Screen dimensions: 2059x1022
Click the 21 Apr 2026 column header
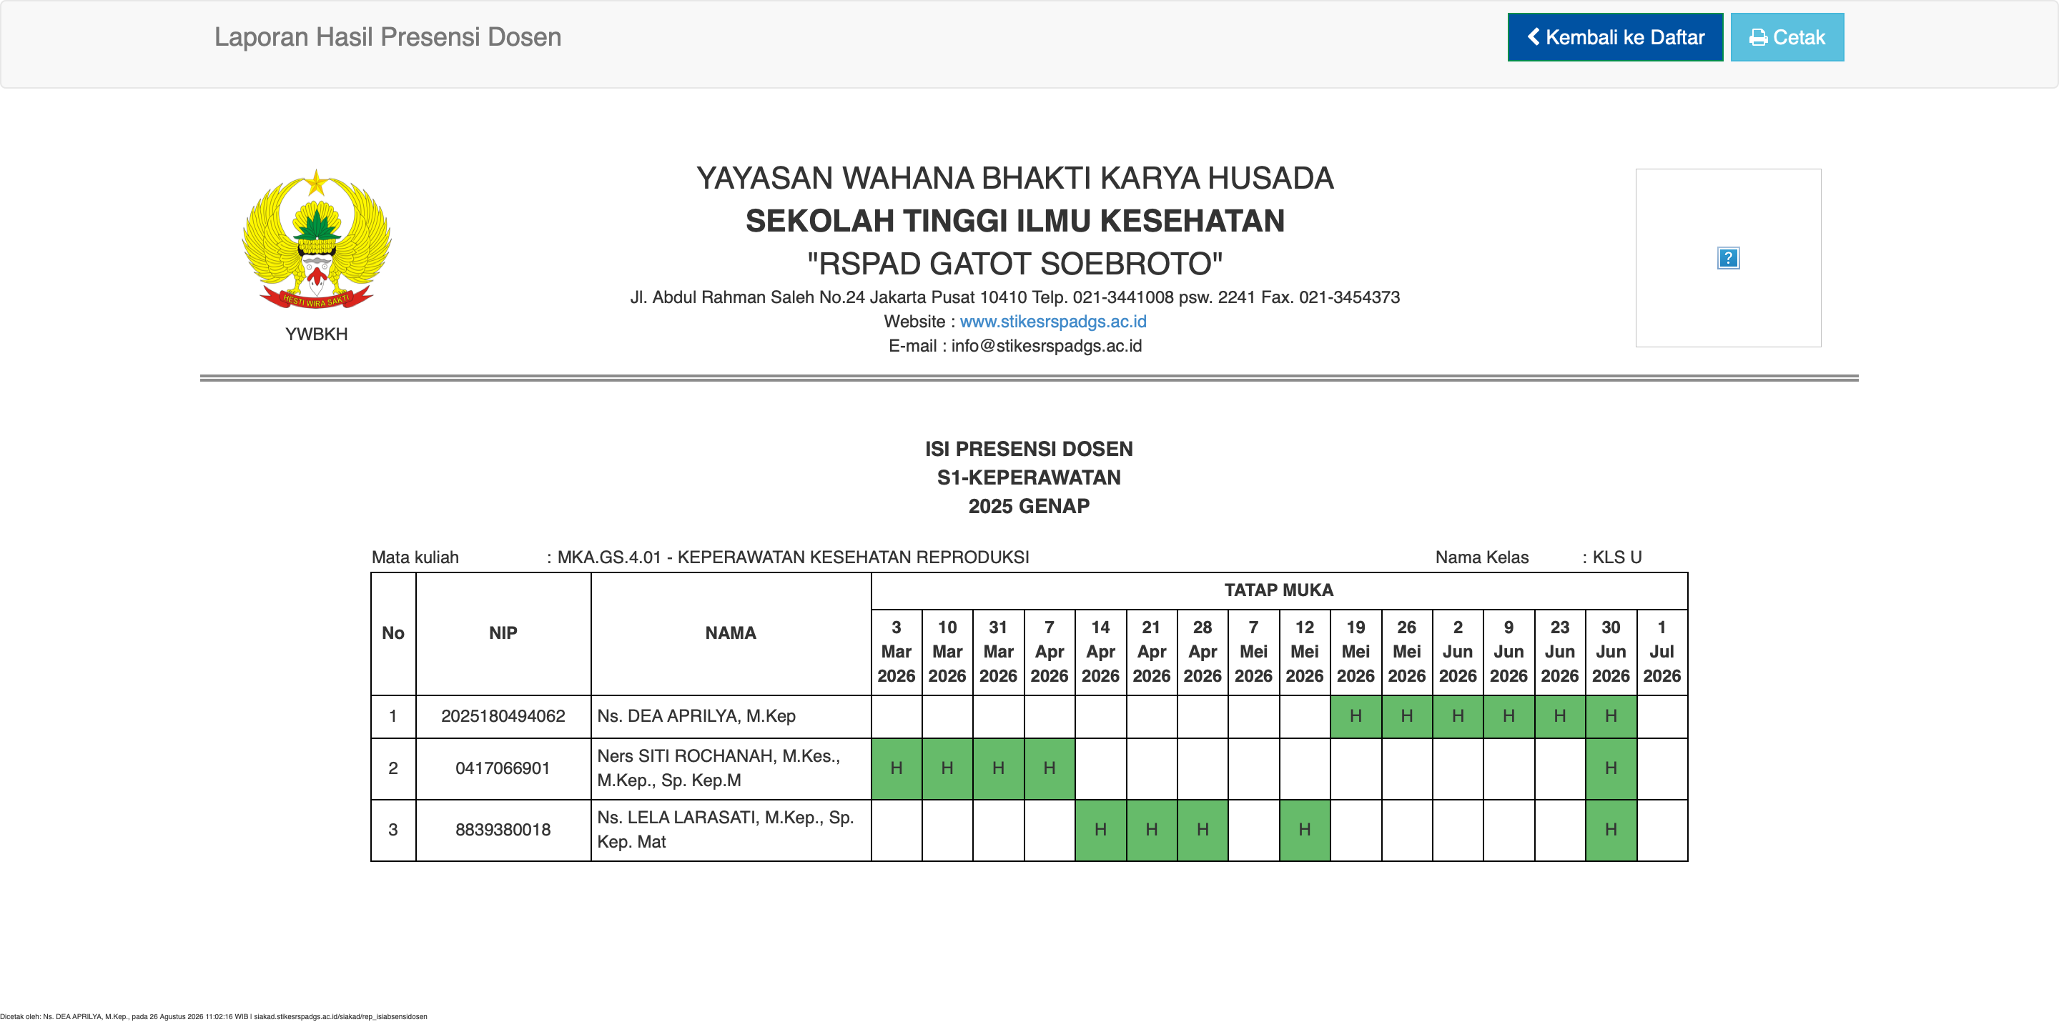point(1152,652)
